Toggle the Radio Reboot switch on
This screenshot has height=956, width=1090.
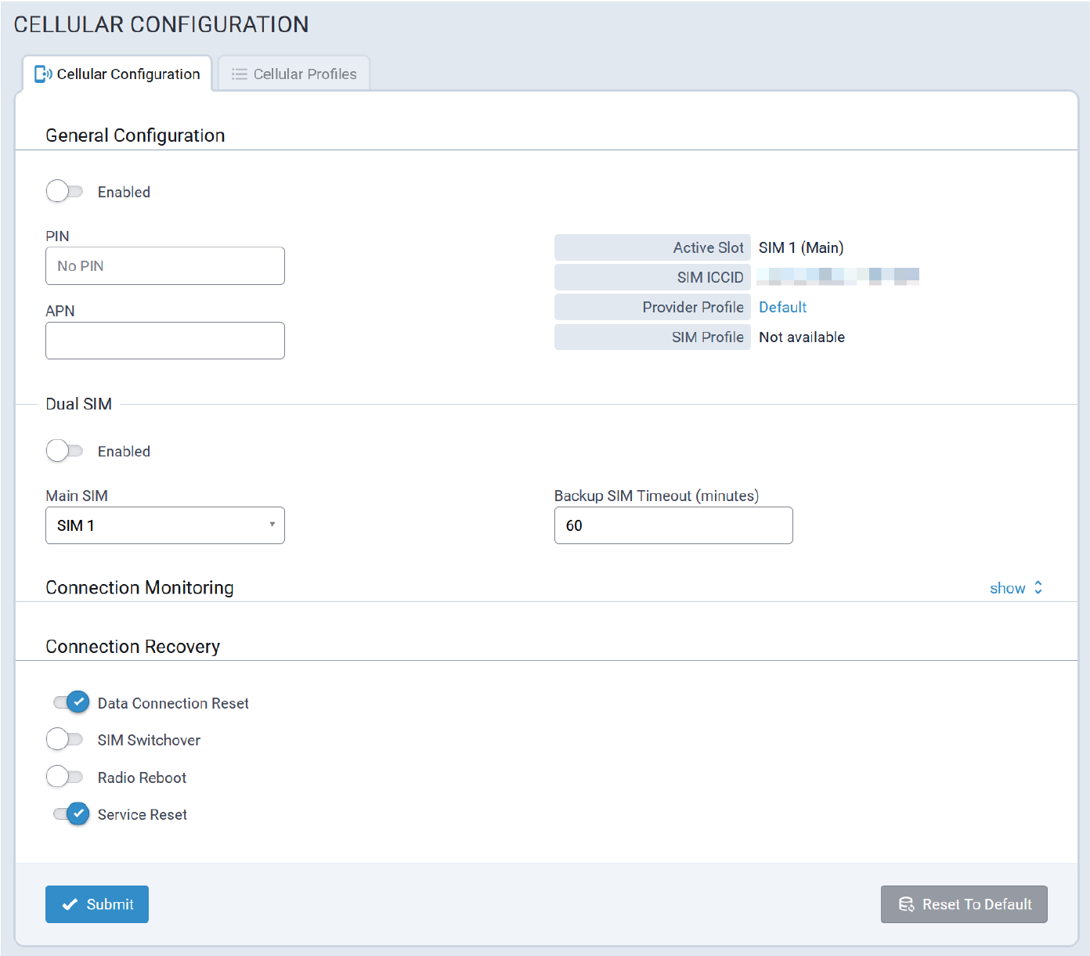tap(65, 777)
